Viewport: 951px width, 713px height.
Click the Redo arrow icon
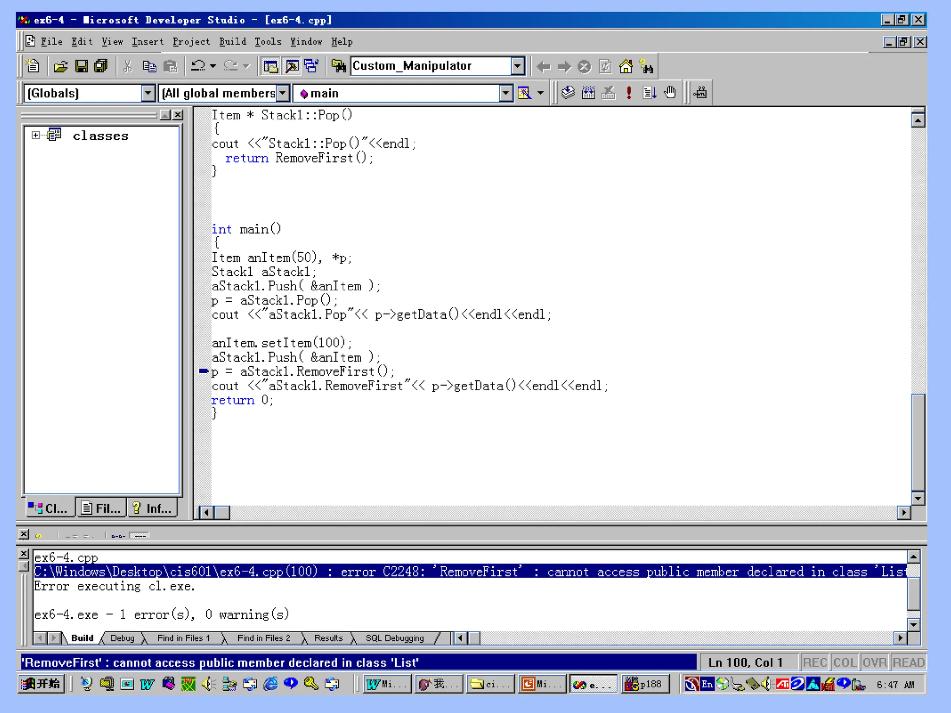pos(231,66)
